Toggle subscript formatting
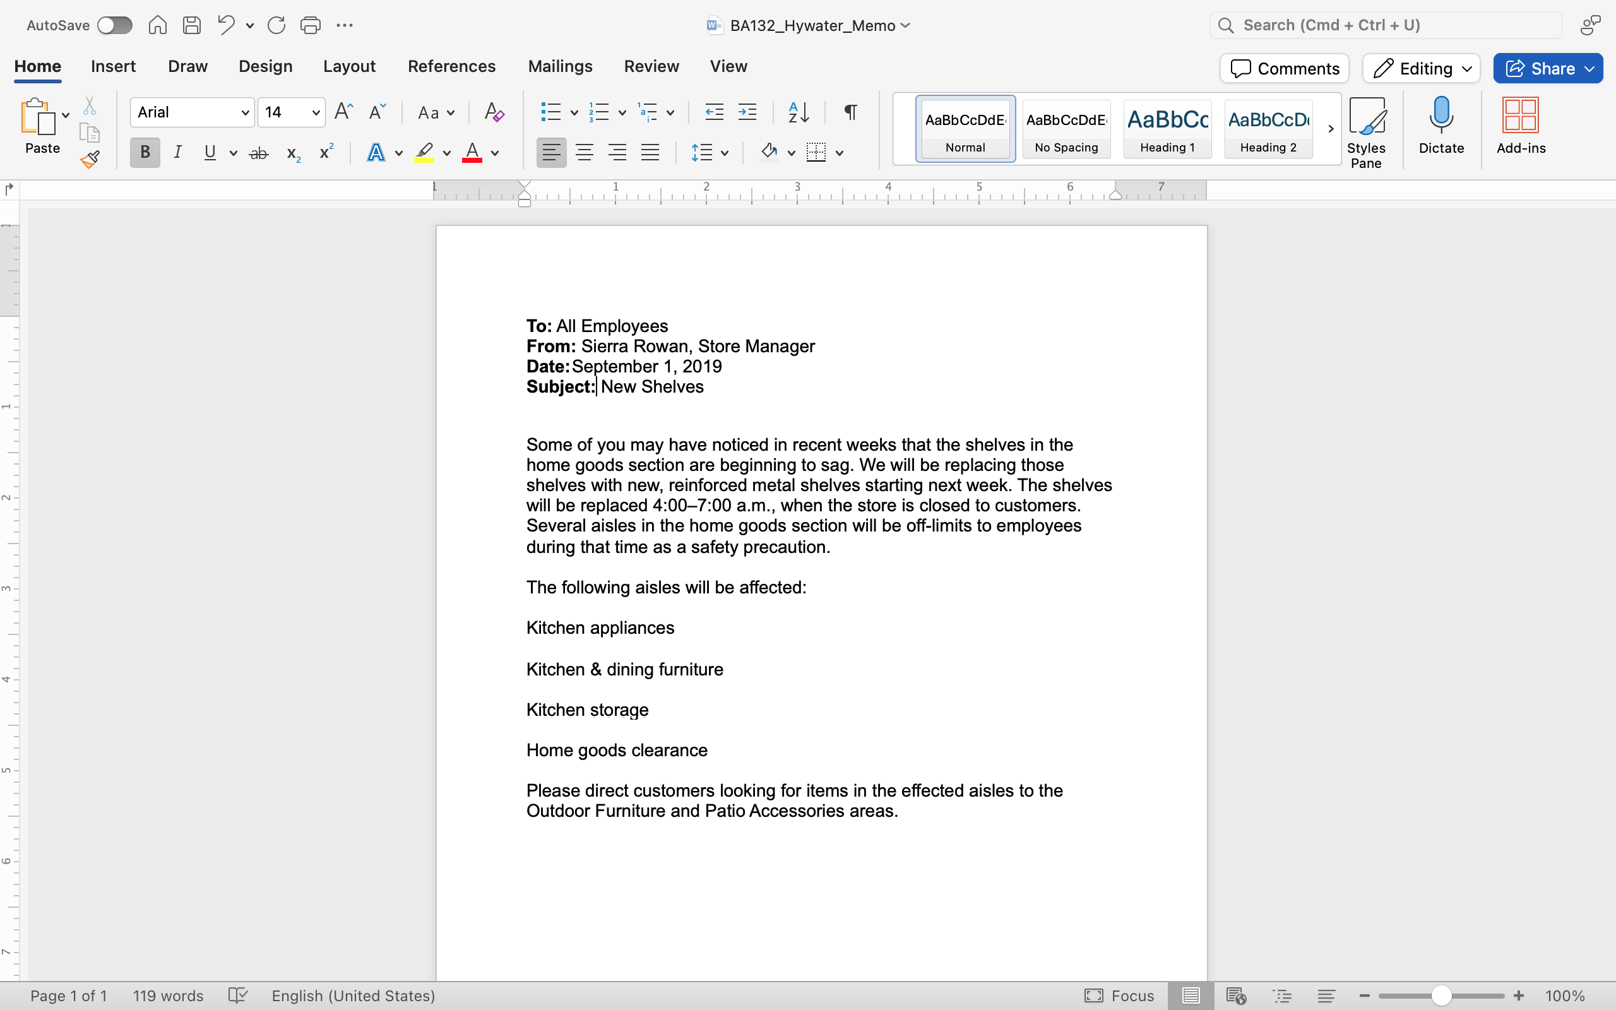Image resolution: width=1616 pixels, height=1010 pixels. click(x=293, y=153)
